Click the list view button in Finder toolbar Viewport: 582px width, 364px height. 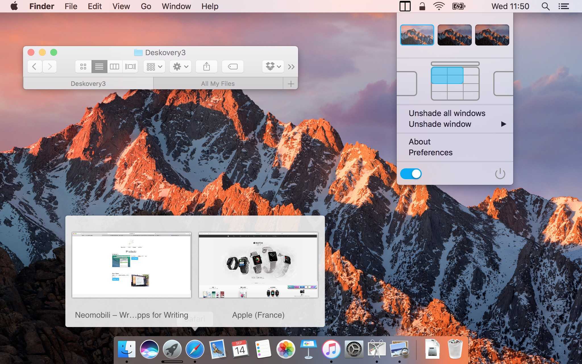pos(99,67)
